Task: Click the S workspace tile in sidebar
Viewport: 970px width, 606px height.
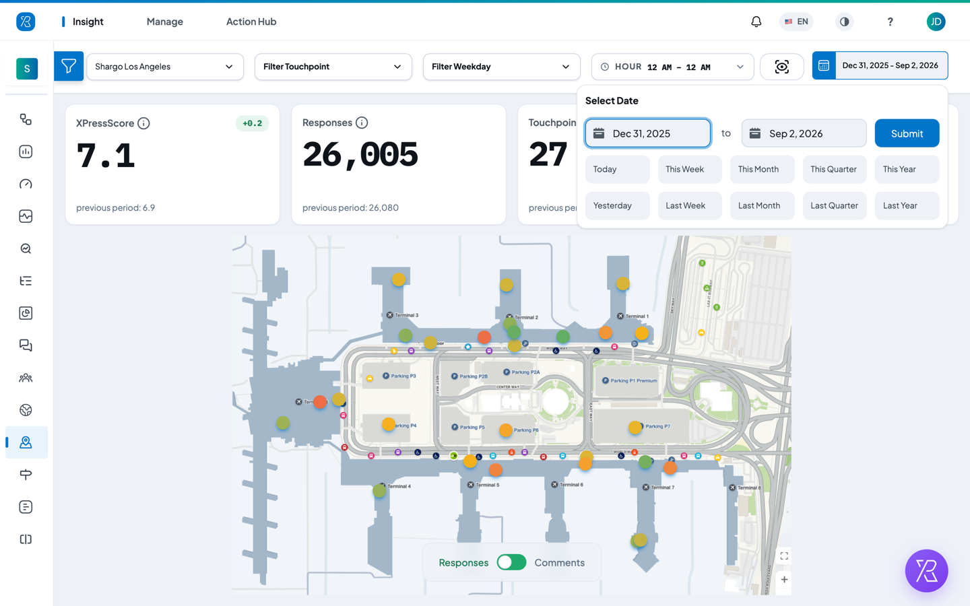Action: click(x=27, y=69)
